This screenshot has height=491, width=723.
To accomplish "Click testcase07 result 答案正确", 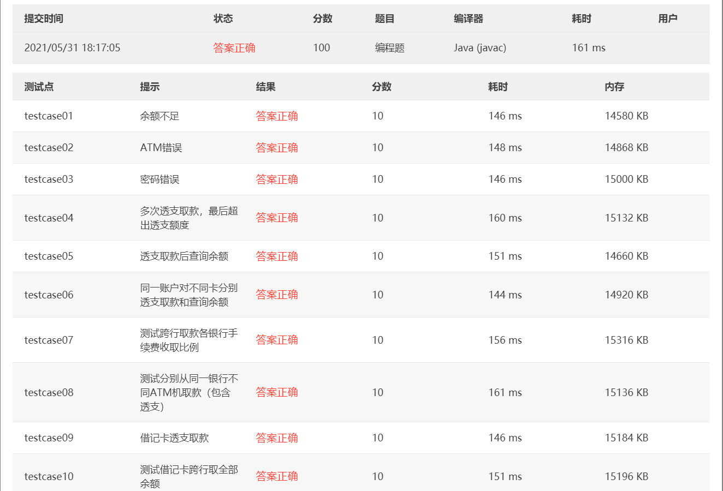I will click(277, 340).
